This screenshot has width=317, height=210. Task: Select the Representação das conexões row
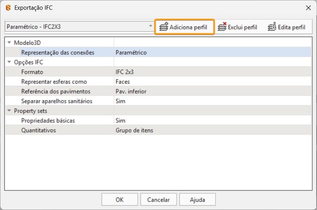[x=57, y=53]
